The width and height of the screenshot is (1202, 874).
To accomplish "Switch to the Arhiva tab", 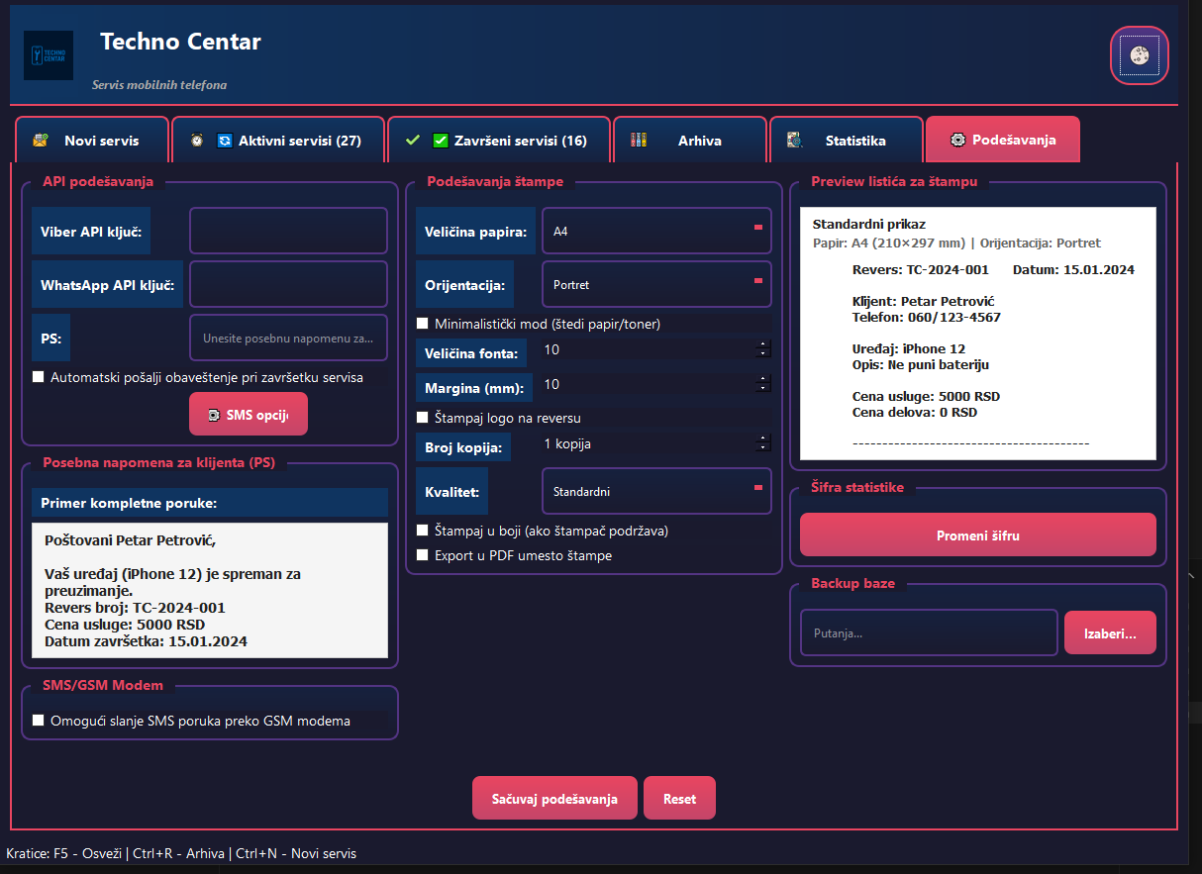I will pyautogui.click(x=689, y=141).
